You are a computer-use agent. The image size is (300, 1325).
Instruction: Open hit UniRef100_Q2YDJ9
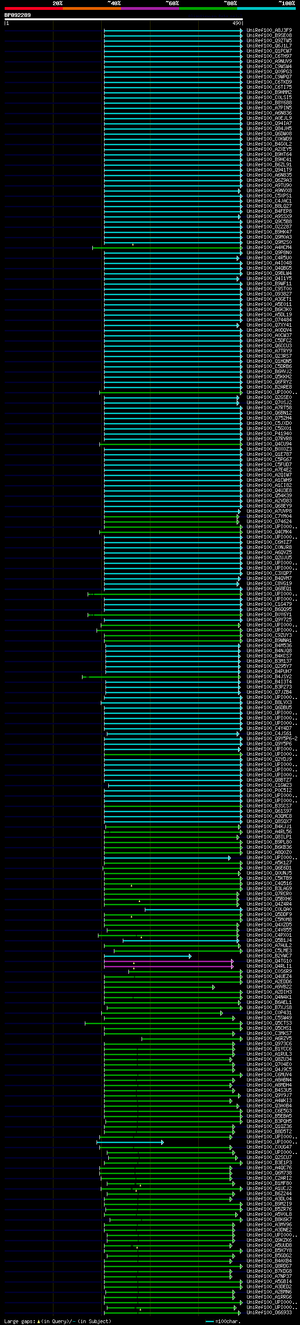(x=269, y=760)
